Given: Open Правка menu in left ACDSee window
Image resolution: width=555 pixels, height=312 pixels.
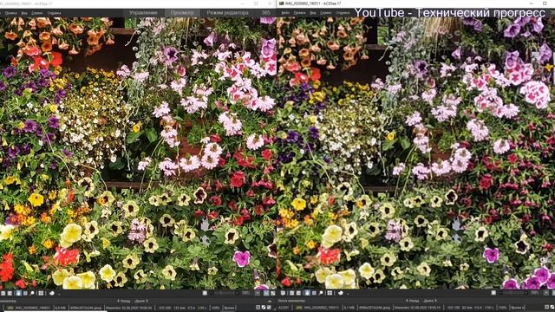Looking at the screenshot, I should point(10,13).
